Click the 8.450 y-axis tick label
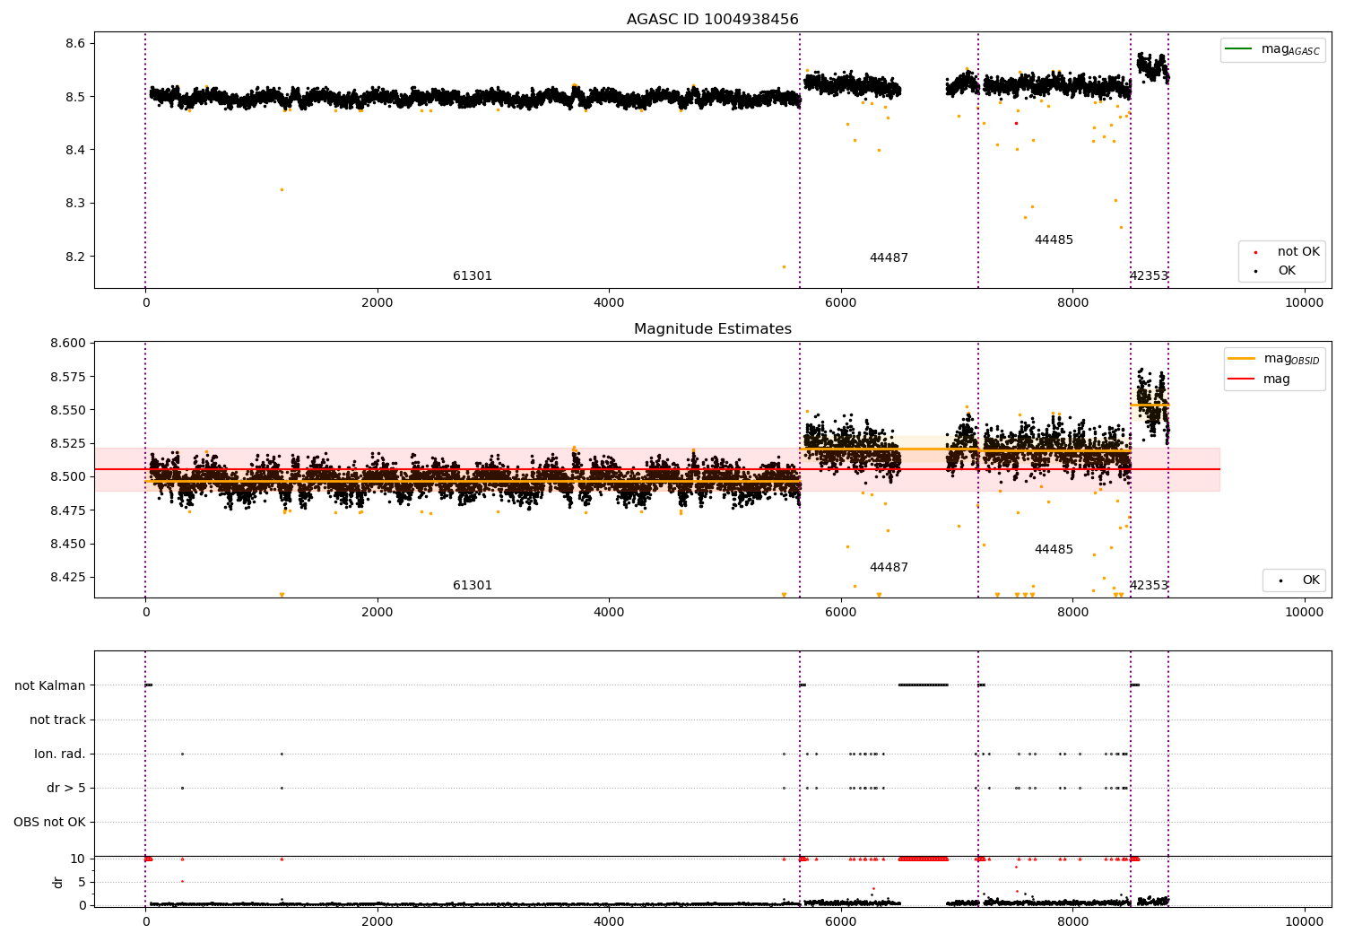1345x942 pixels. tap(67, 545)
